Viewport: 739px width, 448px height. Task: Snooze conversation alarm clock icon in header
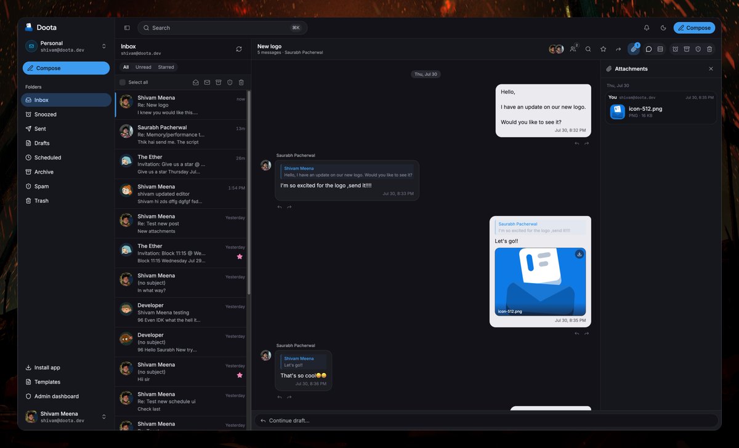tap(676, 49)
